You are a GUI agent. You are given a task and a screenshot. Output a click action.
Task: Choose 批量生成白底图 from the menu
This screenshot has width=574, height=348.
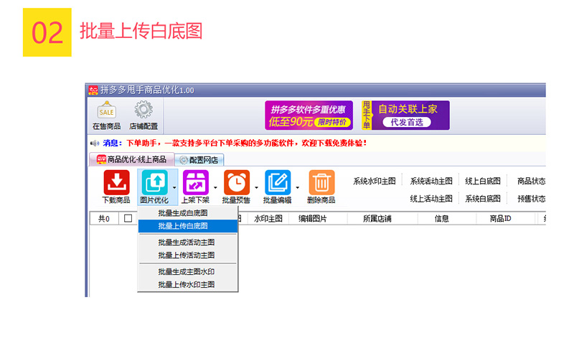(x=188, y=213)
